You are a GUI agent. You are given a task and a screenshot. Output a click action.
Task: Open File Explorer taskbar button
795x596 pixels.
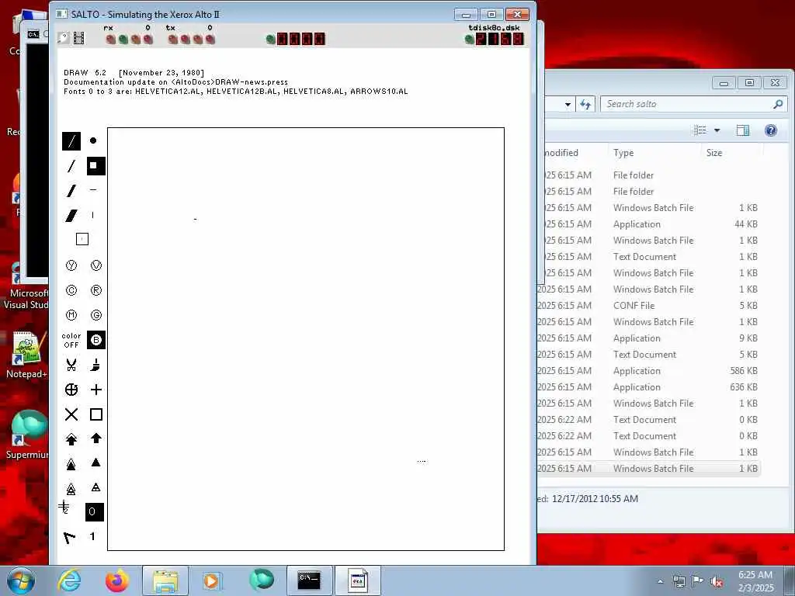click(x=165, y=580)
